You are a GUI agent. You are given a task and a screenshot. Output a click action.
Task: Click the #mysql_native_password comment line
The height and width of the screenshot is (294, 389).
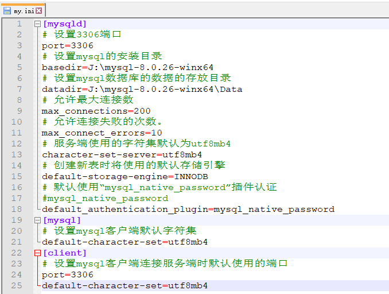(105, 199)
